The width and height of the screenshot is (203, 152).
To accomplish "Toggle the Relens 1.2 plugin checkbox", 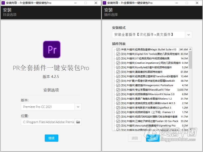I will click(118, 99).
